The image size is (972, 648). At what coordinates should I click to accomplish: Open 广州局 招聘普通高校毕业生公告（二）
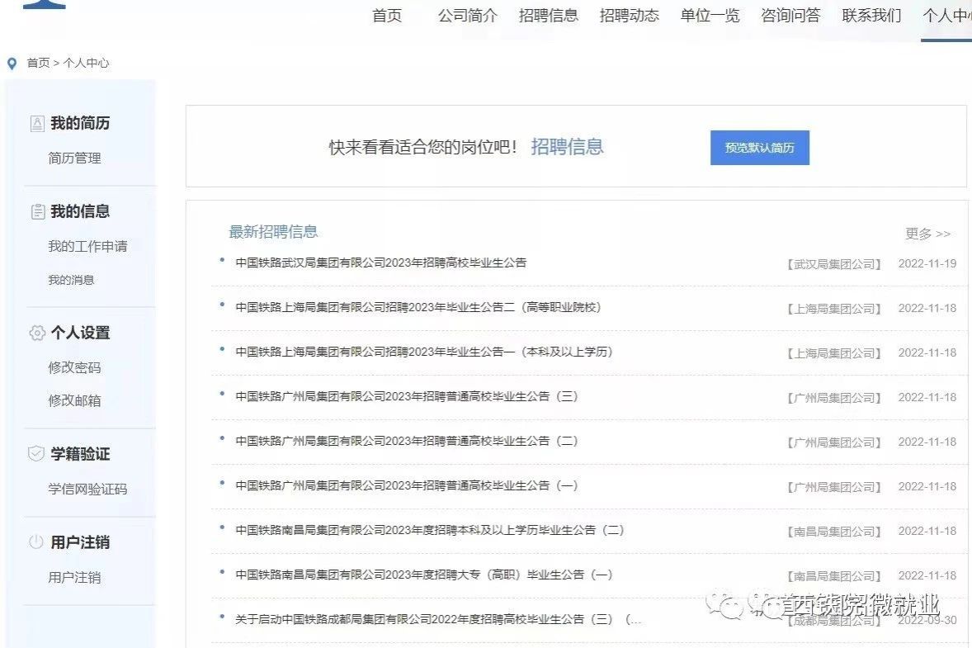point(407,442)
